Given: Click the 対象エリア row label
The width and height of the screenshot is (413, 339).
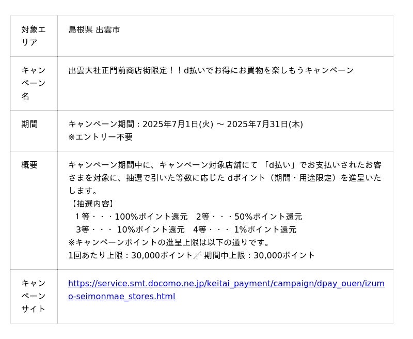Looking at the screenshot, I should pos(34,36).
